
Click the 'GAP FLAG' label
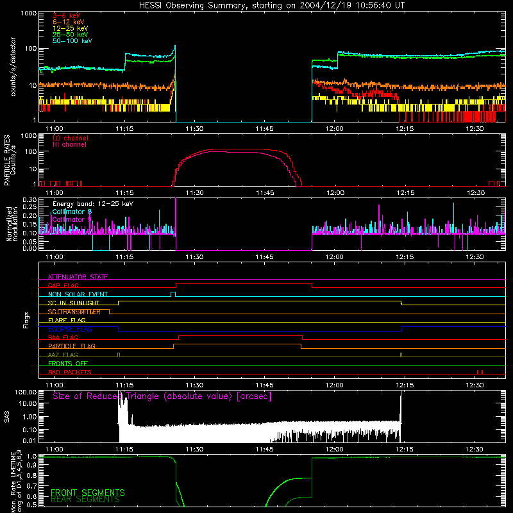click(63, 285)
